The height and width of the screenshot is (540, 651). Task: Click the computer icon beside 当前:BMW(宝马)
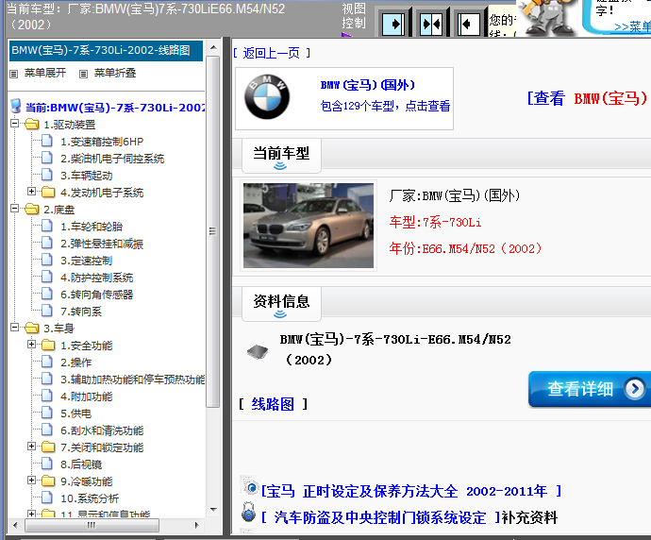(16, 106)
